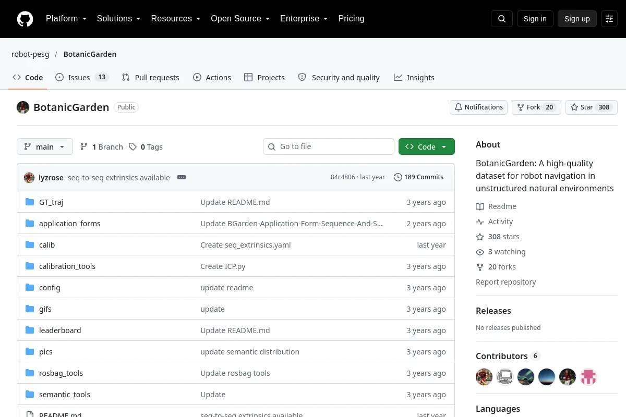The width and height of the screenshot is (626, 417).
Task: Click the aurora contributor avatar
Action: (x=526, y=377)
